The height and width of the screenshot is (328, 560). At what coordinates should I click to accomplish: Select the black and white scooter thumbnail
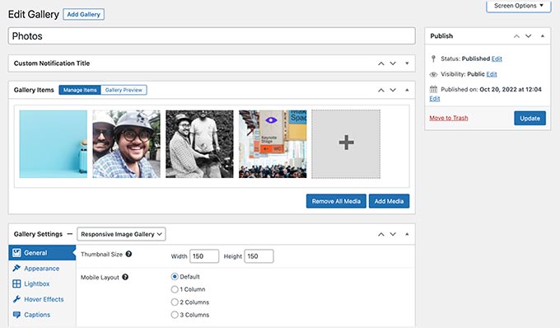[199, 144]
